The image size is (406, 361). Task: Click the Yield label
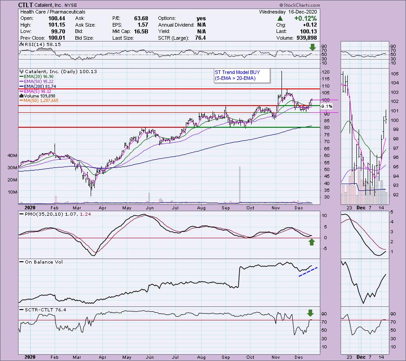164,31
